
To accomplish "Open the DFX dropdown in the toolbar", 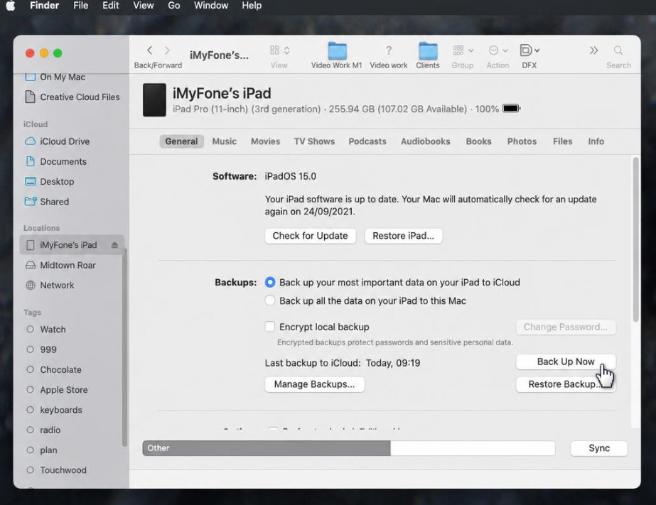I will (529, 50).
